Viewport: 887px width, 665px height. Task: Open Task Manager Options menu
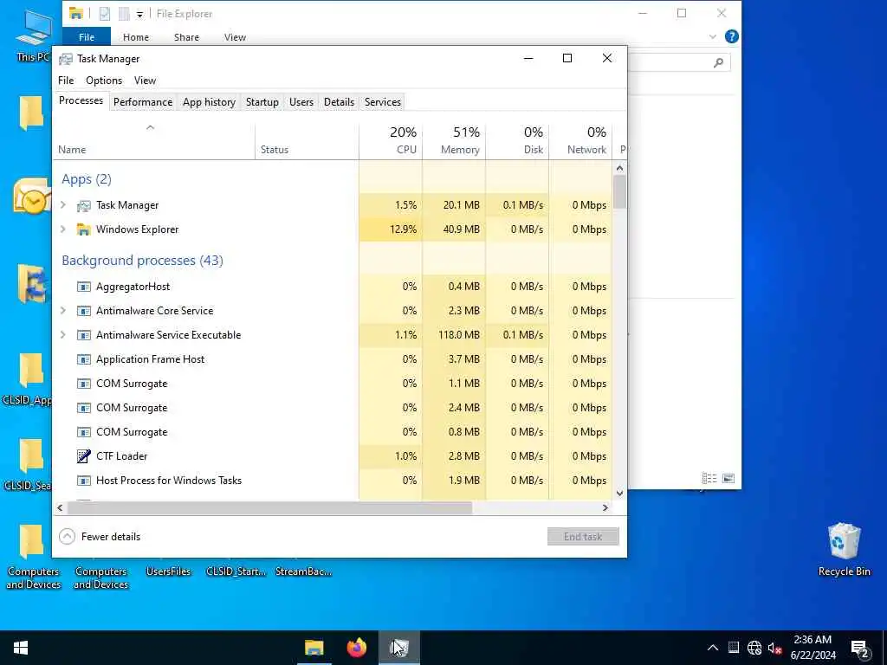(104, 81)
